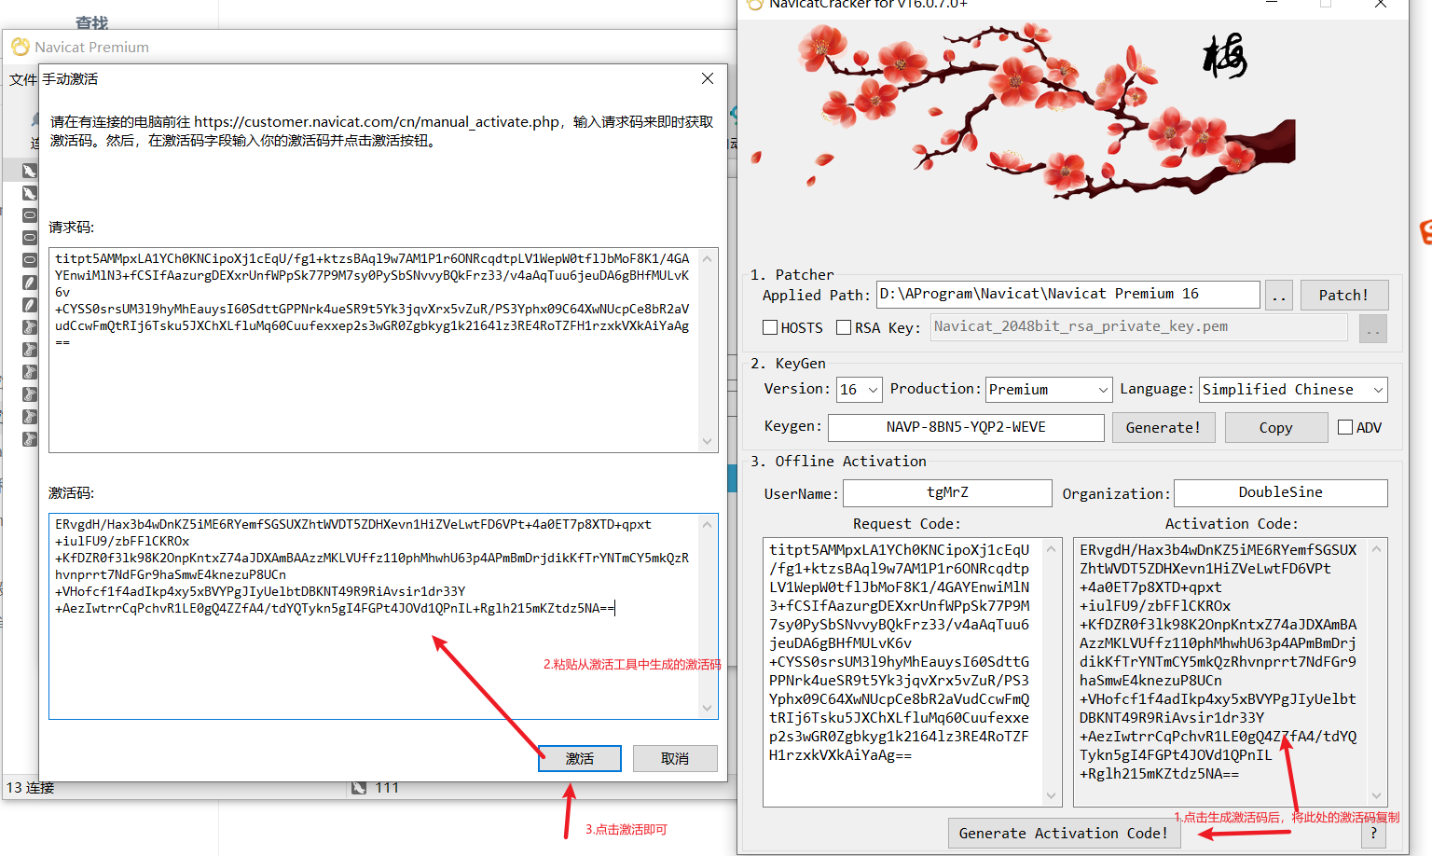1432x856 pixels.
Task: Click into the Applied Path field
Action: [x=1067, y=294]
